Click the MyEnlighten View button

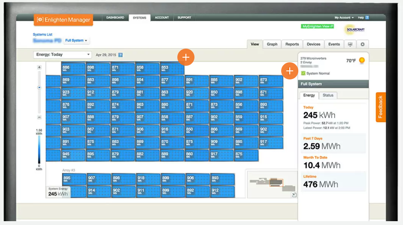point(318,26)
